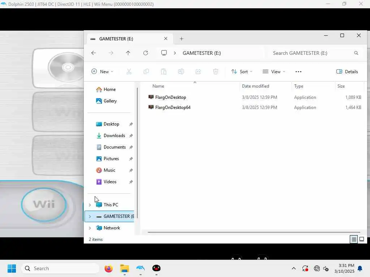
Task: Click the Forward navigation arrow
Action: [x=111, y=53]
